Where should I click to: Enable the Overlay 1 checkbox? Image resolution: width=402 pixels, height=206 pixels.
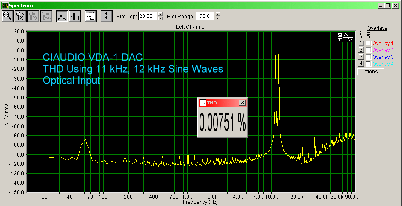pyautogui.click(x=368, y=44)
